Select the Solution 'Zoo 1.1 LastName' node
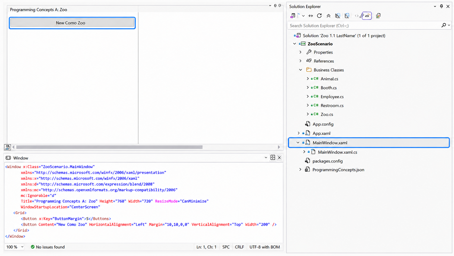The width and height of the screenshot is (454, 256). tap(344, 36)
